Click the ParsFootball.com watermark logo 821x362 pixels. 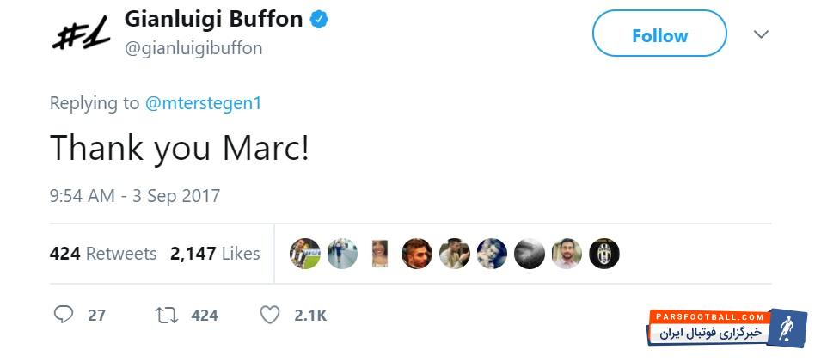pyautogui.click(x=728, y=328)
